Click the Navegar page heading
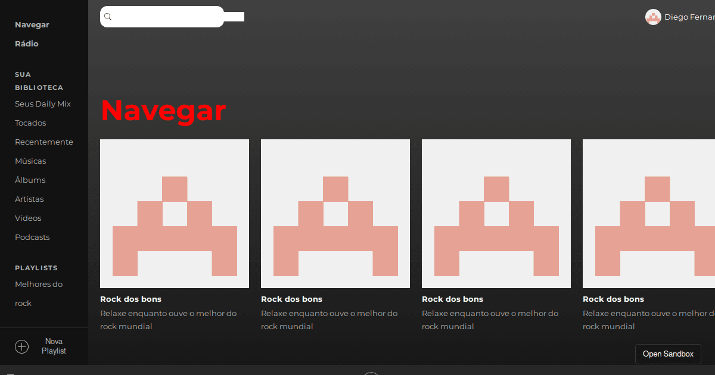This screenshot has height=375, width=715. click(x=163, y=110)
